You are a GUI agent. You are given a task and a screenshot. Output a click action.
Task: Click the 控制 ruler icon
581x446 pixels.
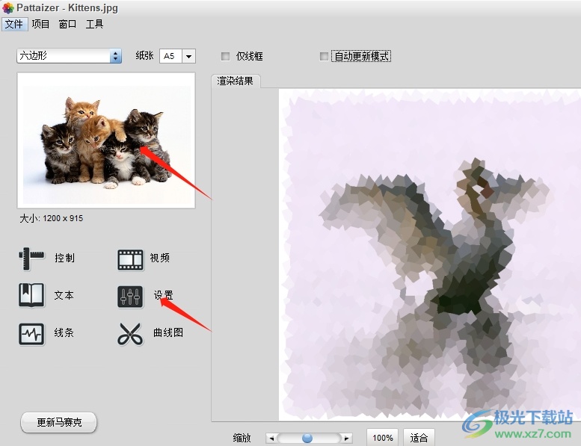point(31,258)
